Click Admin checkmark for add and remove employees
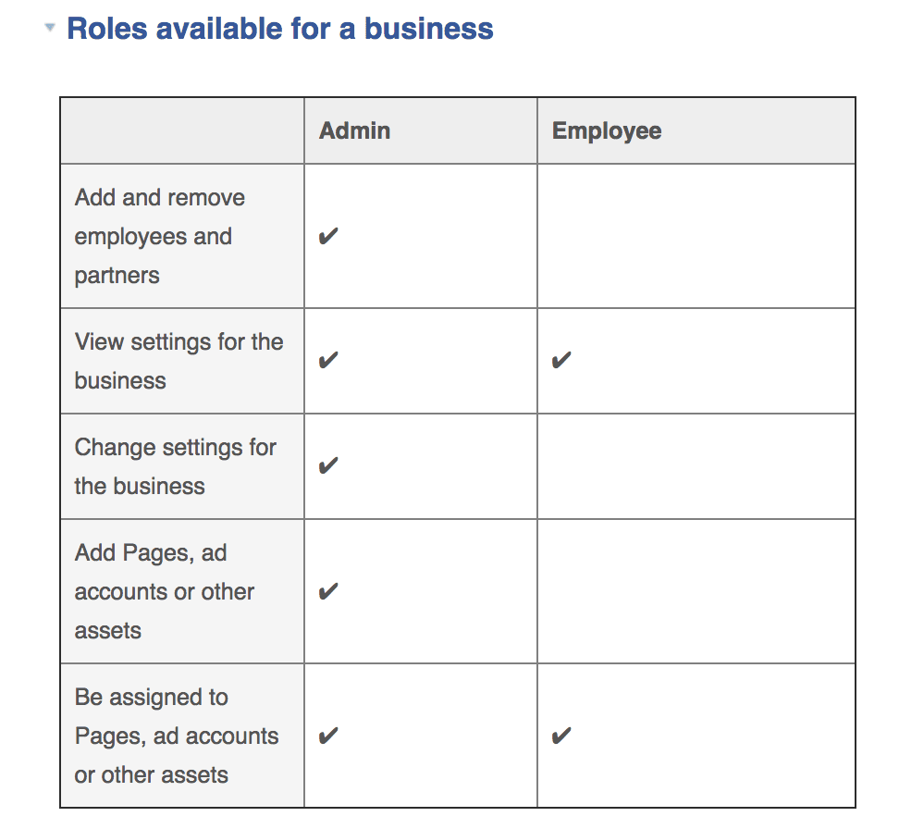 (x=327, y=237)
